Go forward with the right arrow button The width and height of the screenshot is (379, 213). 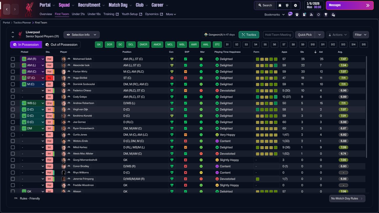pyautogui.click(x=15, y=9)
